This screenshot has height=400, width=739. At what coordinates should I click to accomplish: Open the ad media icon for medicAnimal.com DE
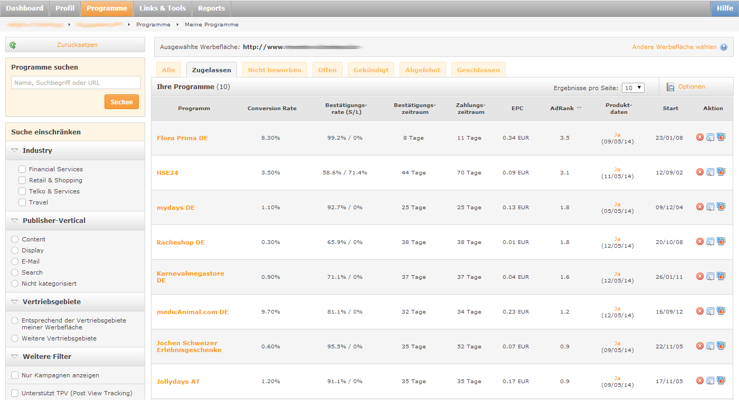[721, 311]
